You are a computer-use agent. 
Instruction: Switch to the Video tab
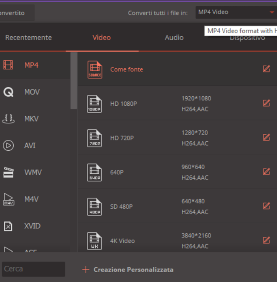coord(101,37)
